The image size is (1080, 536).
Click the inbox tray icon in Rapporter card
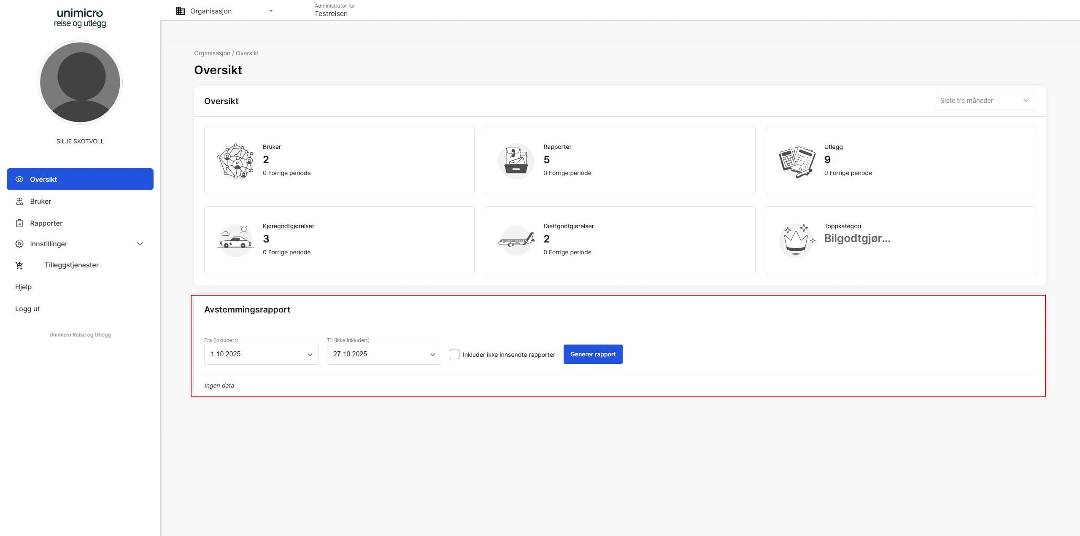516,161
